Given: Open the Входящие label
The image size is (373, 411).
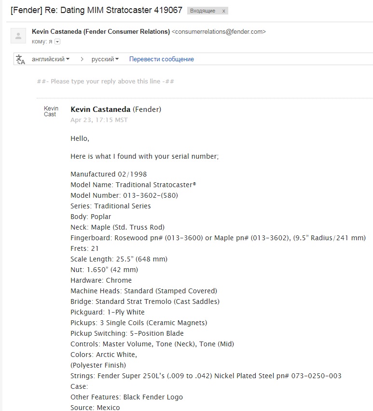Looking at the screenshot, I should coord(203,11).
